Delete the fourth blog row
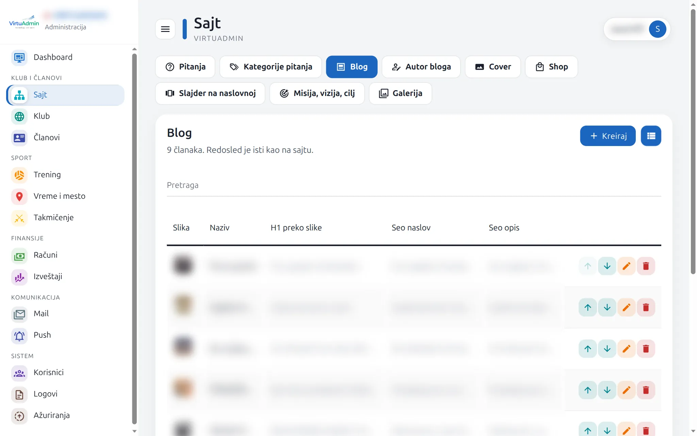Viewport: 697px width, 436px height. (646, 390)
